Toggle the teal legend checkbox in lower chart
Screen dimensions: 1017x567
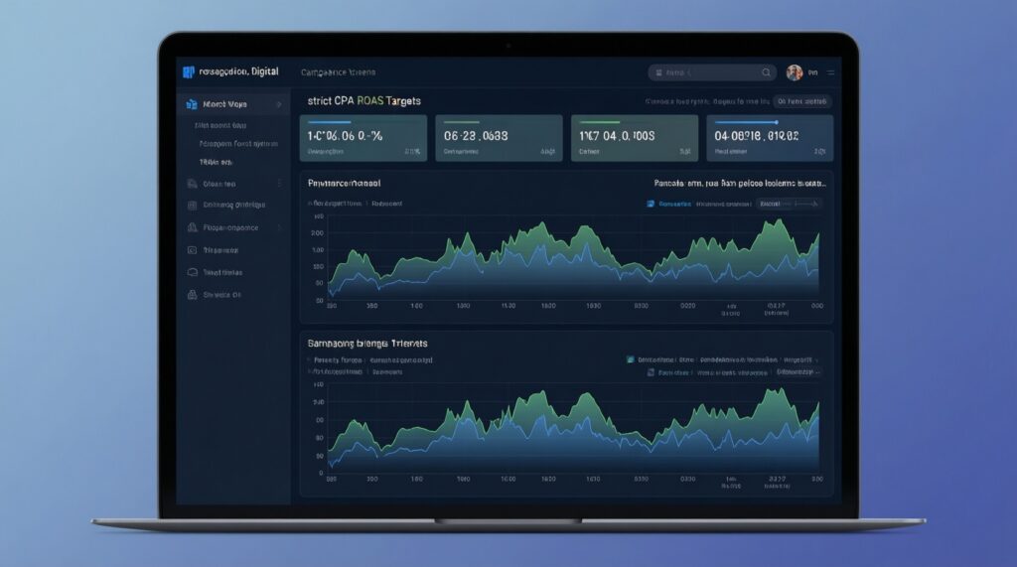[x=631, y=359]
